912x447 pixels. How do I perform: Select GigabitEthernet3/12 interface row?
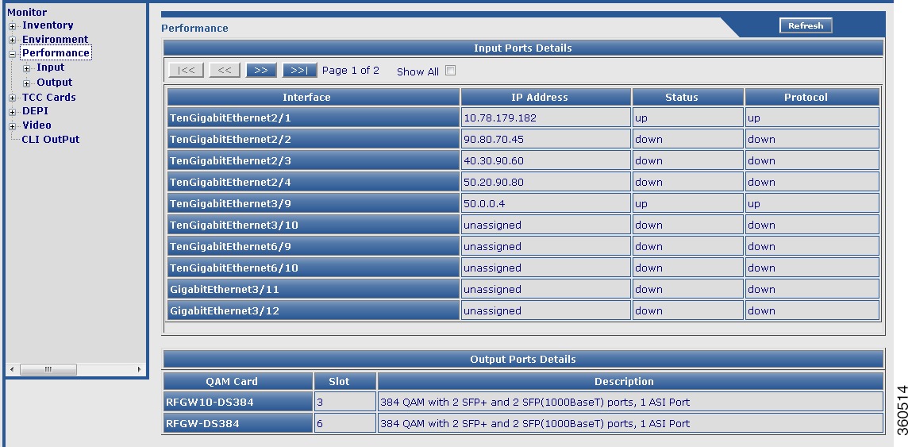pyautogui.click(x=314, y=310)
